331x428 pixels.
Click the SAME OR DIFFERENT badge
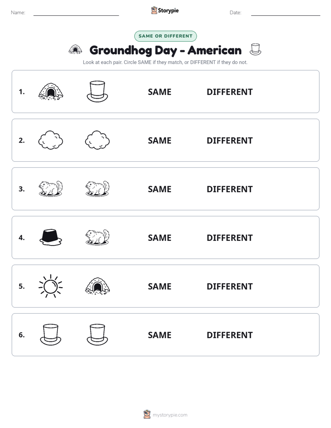(x=165, y=36)
